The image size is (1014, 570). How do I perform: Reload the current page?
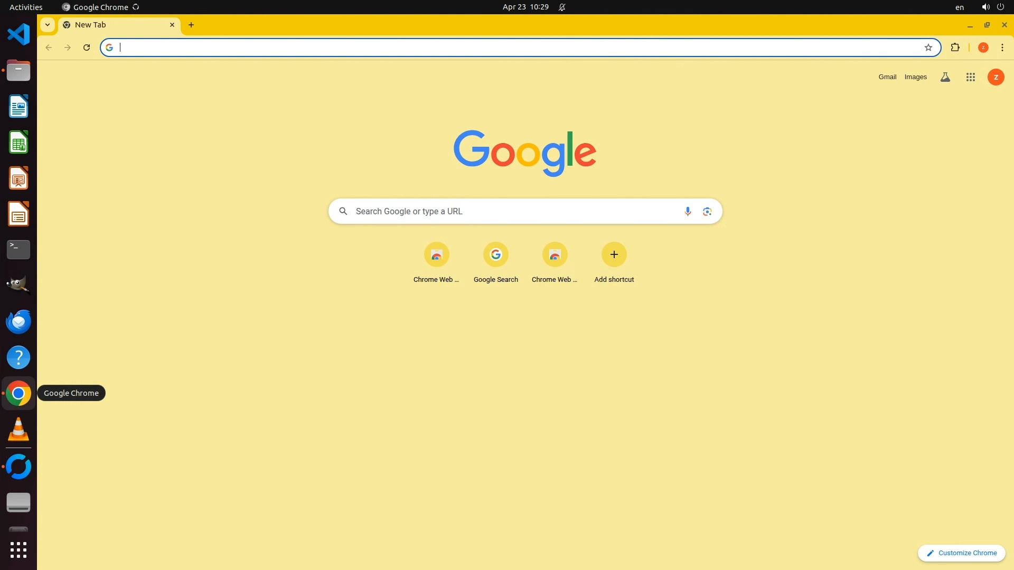click(x=87, y=47)
